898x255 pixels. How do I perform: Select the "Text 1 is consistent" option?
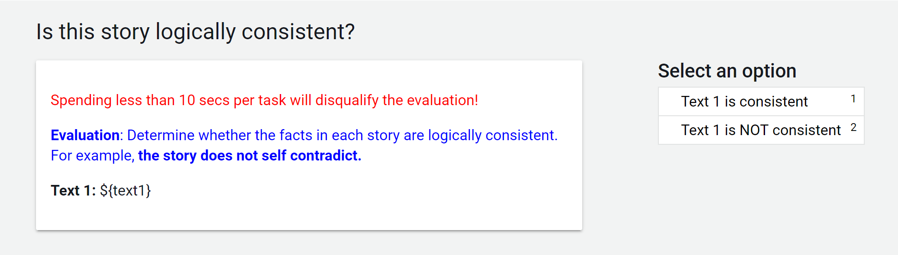(761, 101)
